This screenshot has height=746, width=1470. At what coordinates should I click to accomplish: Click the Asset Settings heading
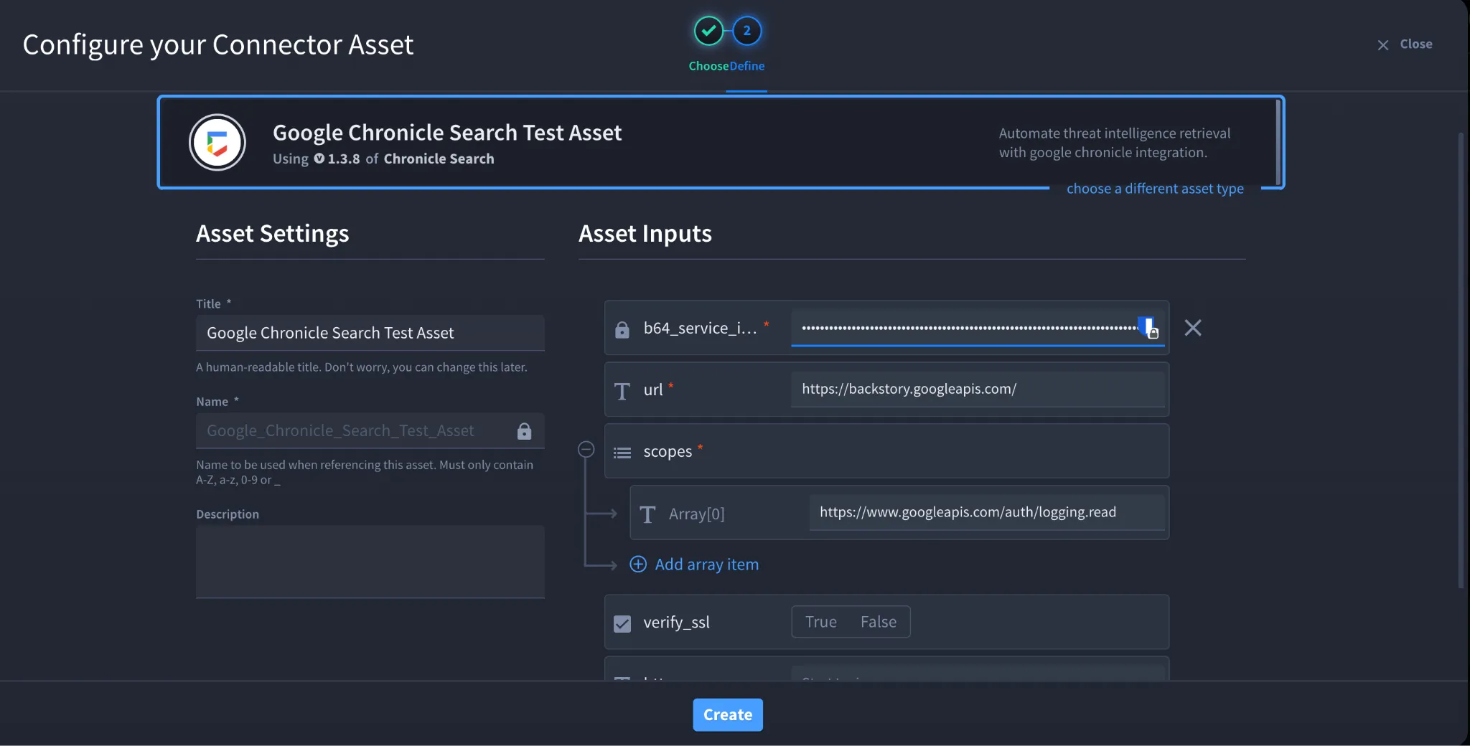click(x=273, y=234)
